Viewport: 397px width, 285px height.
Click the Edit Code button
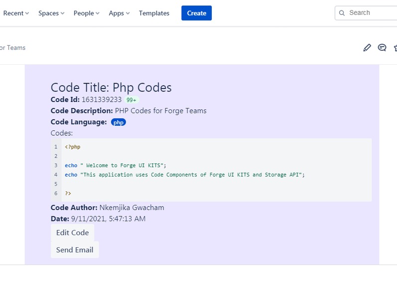coord(72,233)
